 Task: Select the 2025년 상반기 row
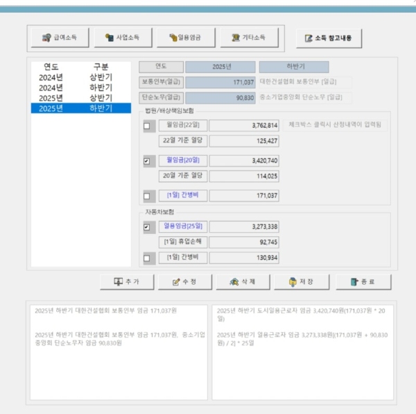pos(81,98)
